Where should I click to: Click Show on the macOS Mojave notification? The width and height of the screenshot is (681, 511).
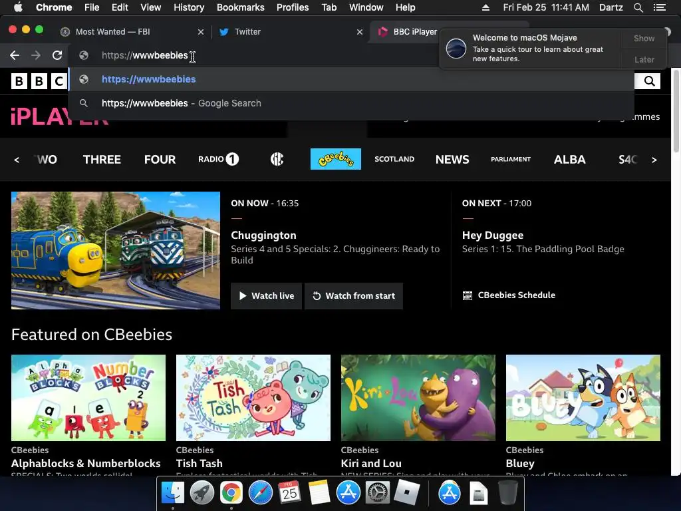pos(644,38)
